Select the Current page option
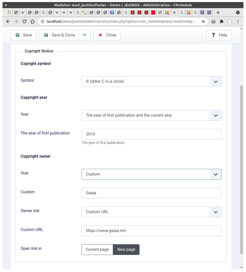Image resolution: width=246 pixels, height=272 pixels. pyautogui.click(x=97, y=250)
